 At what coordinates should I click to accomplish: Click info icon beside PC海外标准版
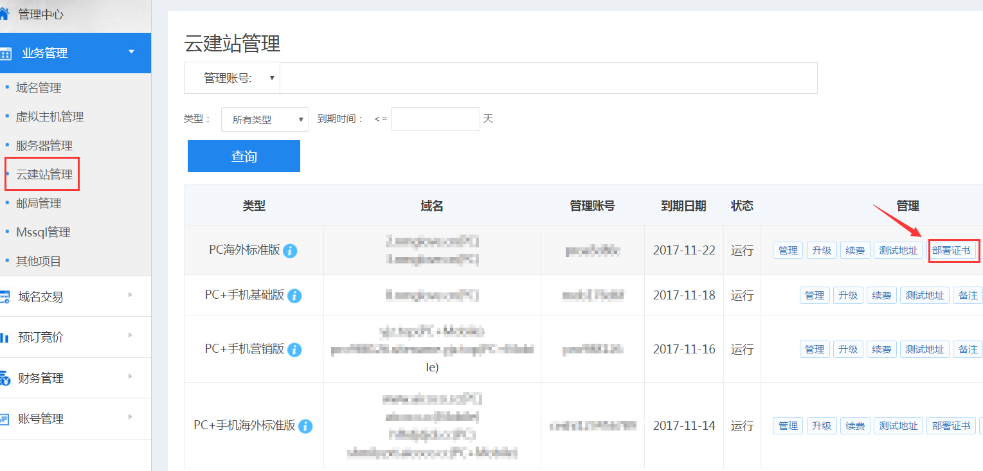click(x=290, y=251)
